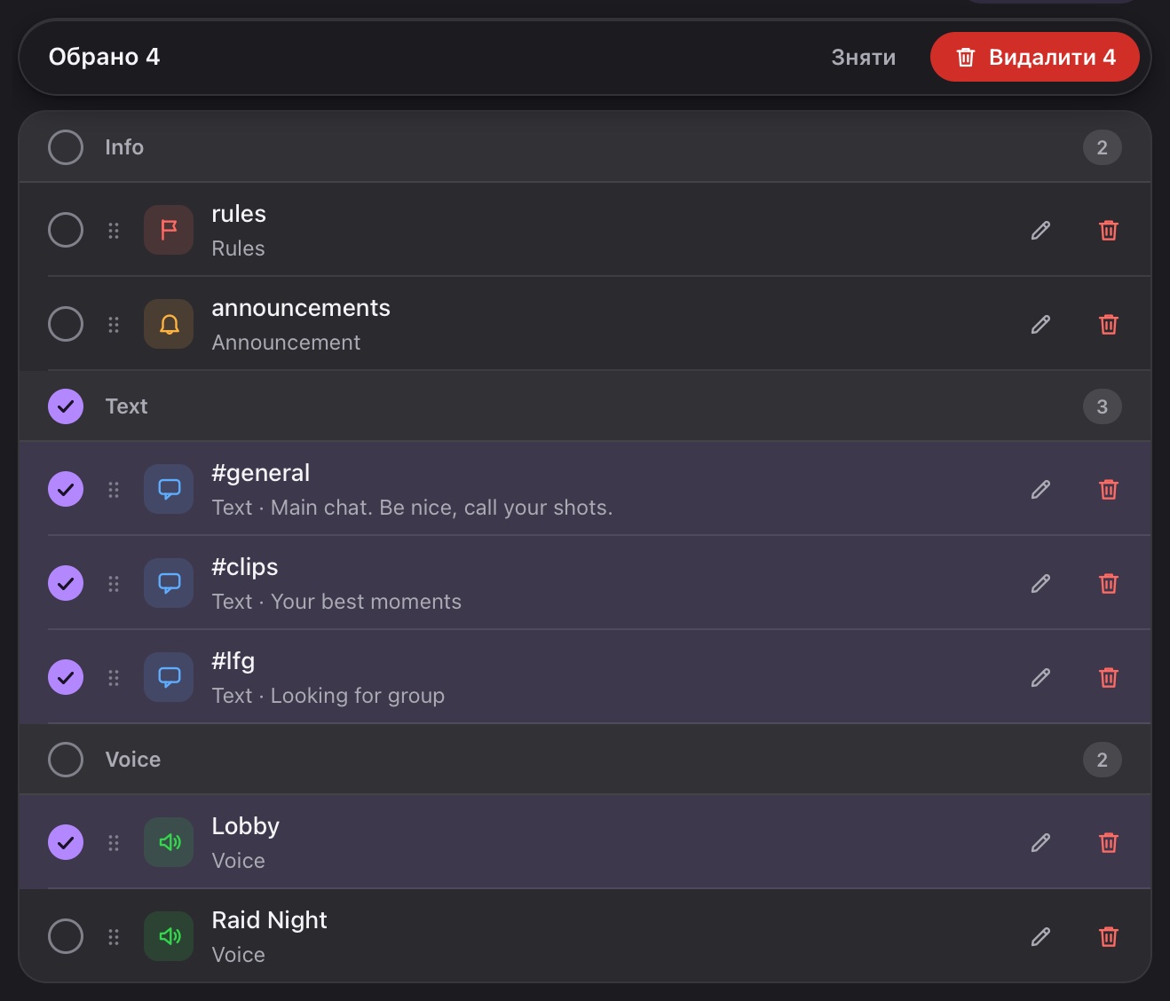Select all channels in Info category
This screenshot has width=1170, height=1001.
tap(66, 147)
